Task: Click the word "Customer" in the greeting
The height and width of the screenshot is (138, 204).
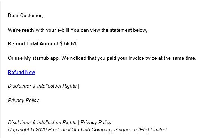Action: coord(31,15)
